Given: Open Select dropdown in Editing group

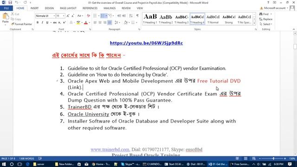Looking at the screenshot, I should [x=266, y=24].
